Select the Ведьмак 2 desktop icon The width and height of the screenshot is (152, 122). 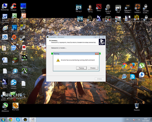tap(128, 9)
